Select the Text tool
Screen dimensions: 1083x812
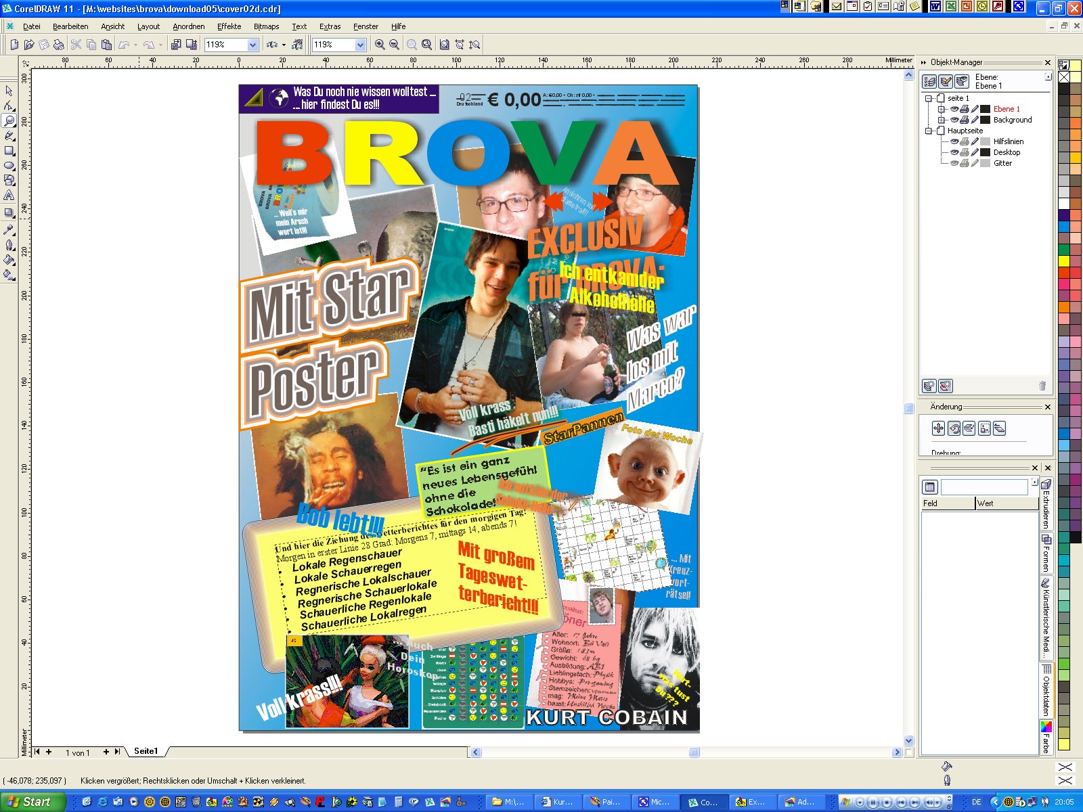pyautogui.click(x=9, y=195)
